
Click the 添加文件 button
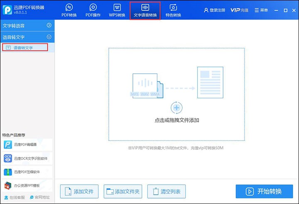click(x=79, y=192)
